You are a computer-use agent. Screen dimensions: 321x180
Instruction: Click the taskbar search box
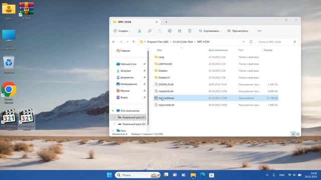(x=137, y=175)
